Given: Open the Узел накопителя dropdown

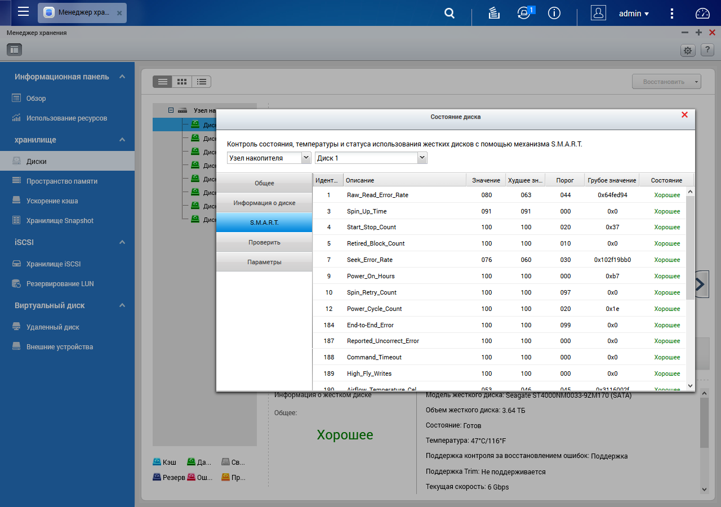Looking at the screenshot, I should coord(269,158).
